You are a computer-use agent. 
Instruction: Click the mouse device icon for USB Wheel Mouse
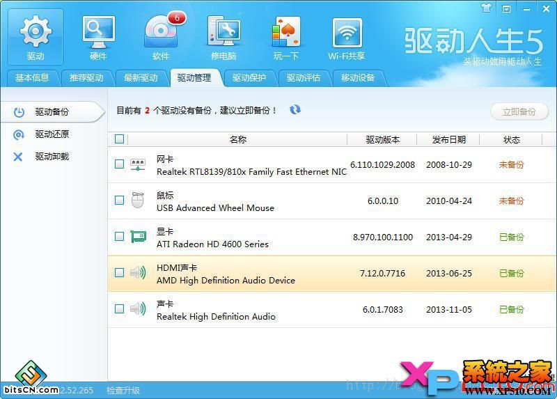click(138, 200)
